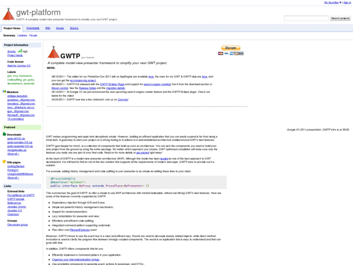Download gwtp-all-0.6.zip
Image resolution: width=353 pixels, height=265 pixels.
tap(16, 139)
